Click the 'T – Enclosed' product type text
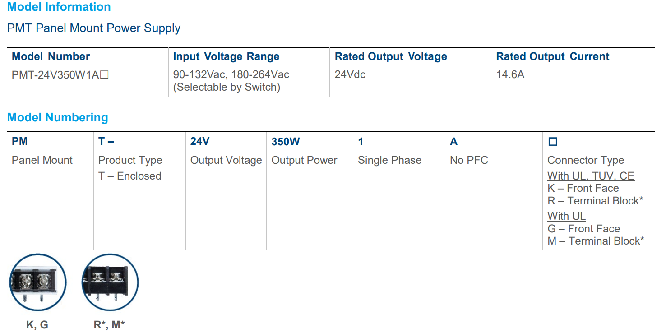The height and width of the screenshot is (333, 666). coord(130,176)
